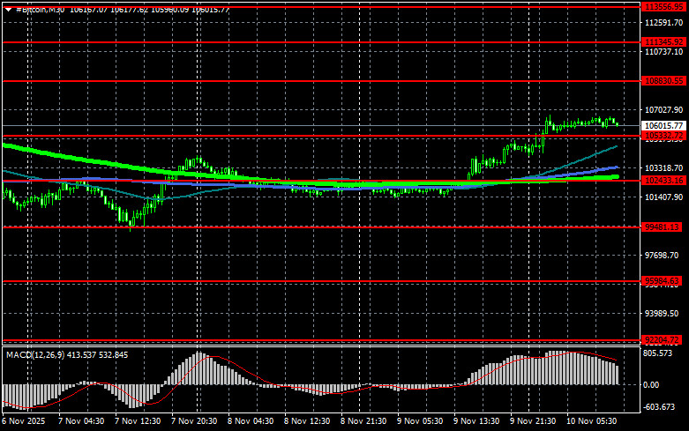Click the 107027.90 price axis value
This screenshot has width=689, height=431.
coord(665,110)
